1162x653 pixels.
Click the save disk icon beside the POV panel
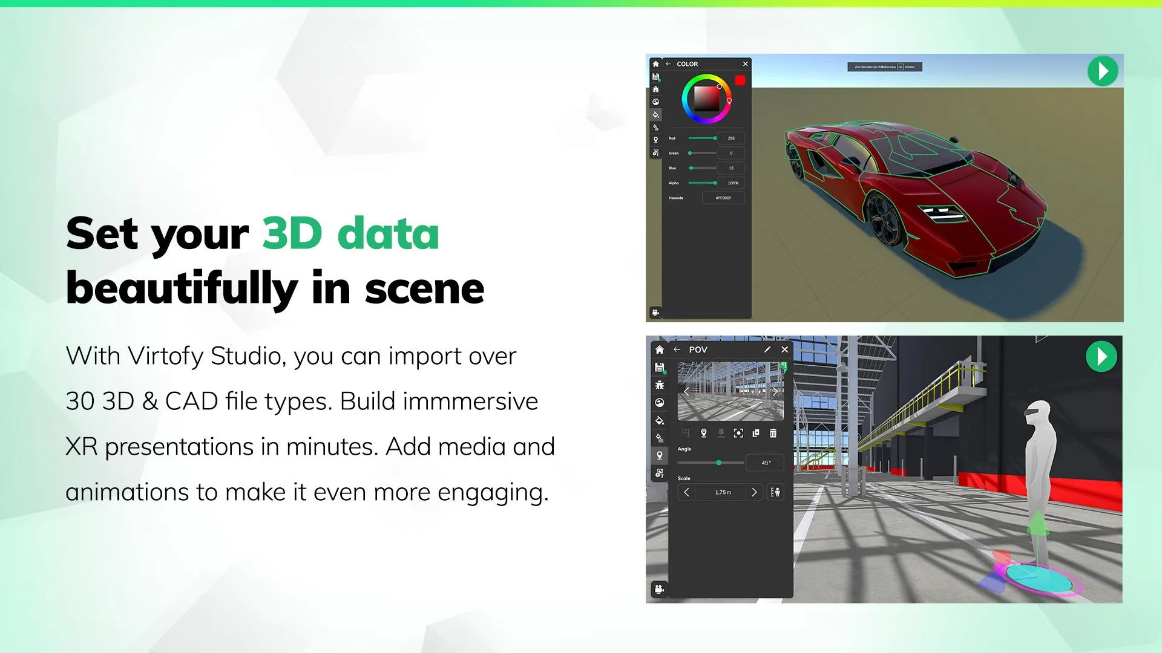click(660, 368)
